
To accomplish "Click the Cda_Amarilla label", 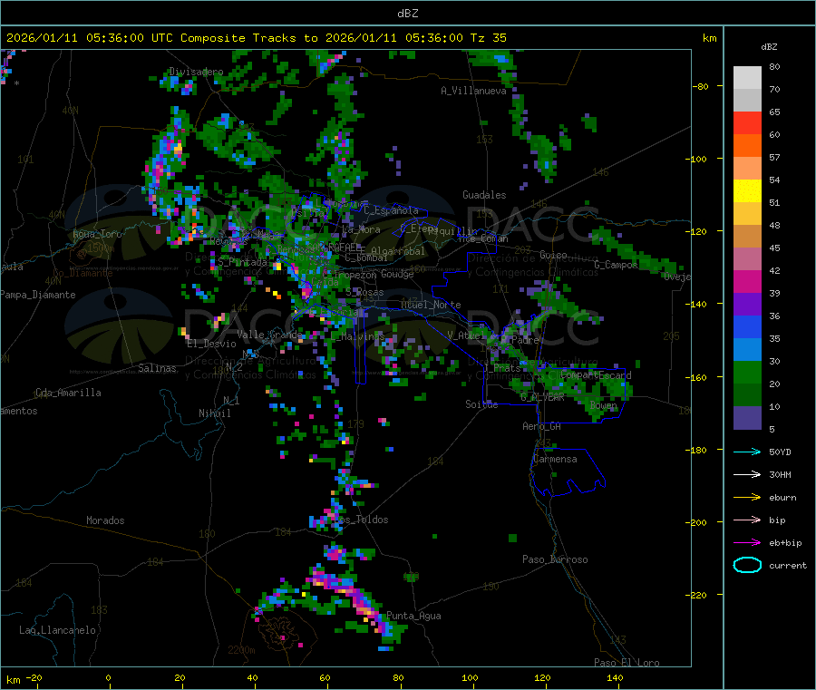I will [68, 393].
